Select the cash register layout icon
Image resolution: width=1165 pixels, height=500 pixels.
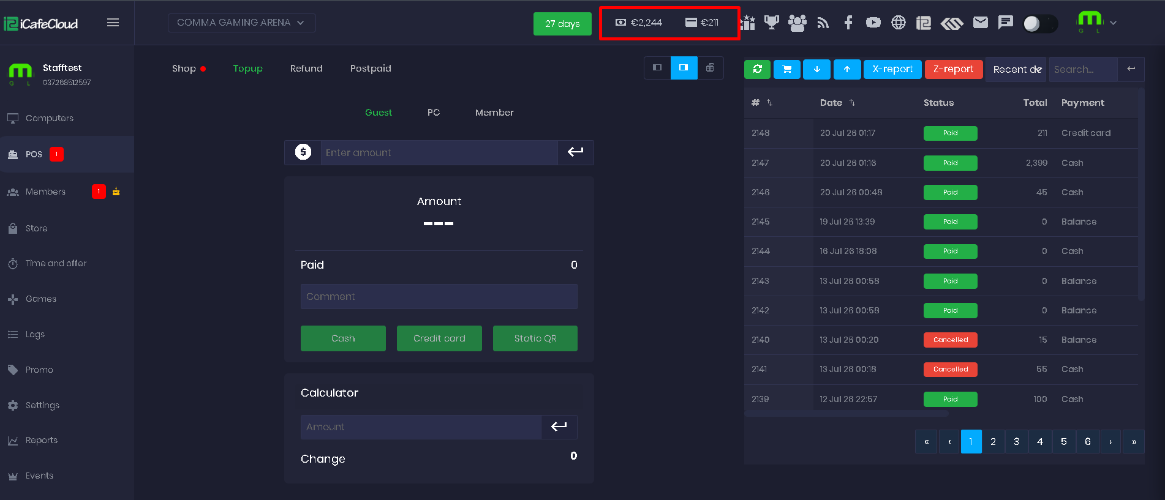[711, 68]
